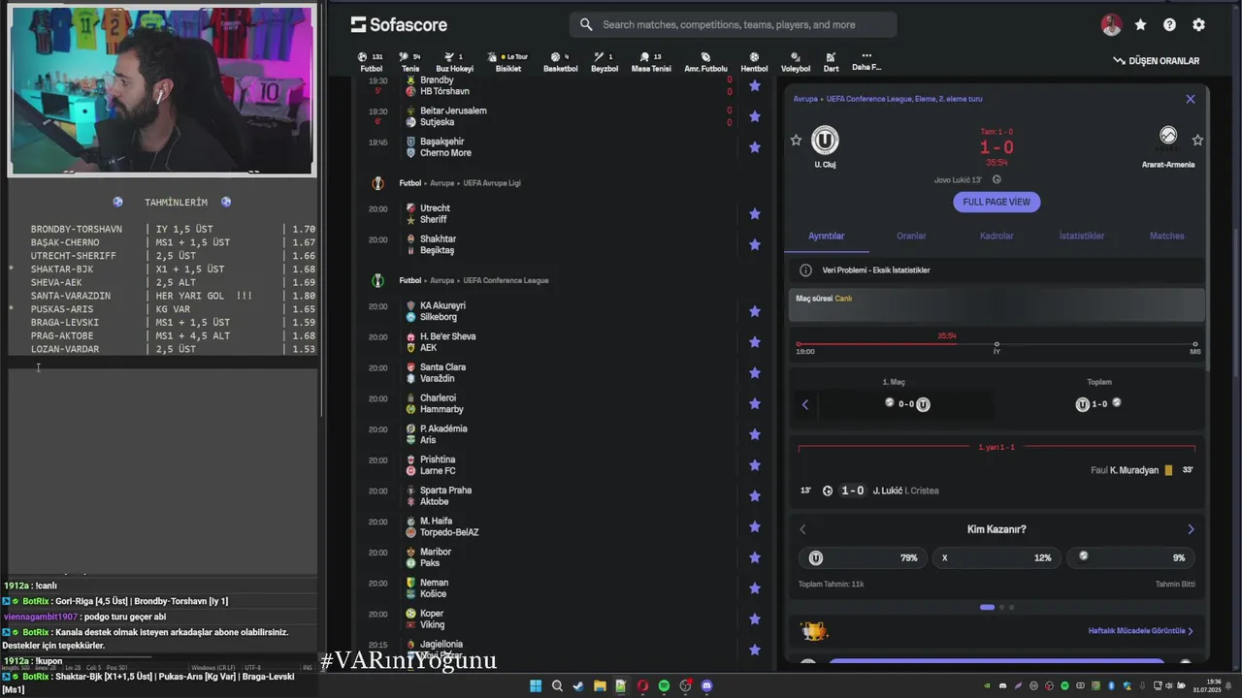
Task: Open the Dart category
Action: click(832, 62)
